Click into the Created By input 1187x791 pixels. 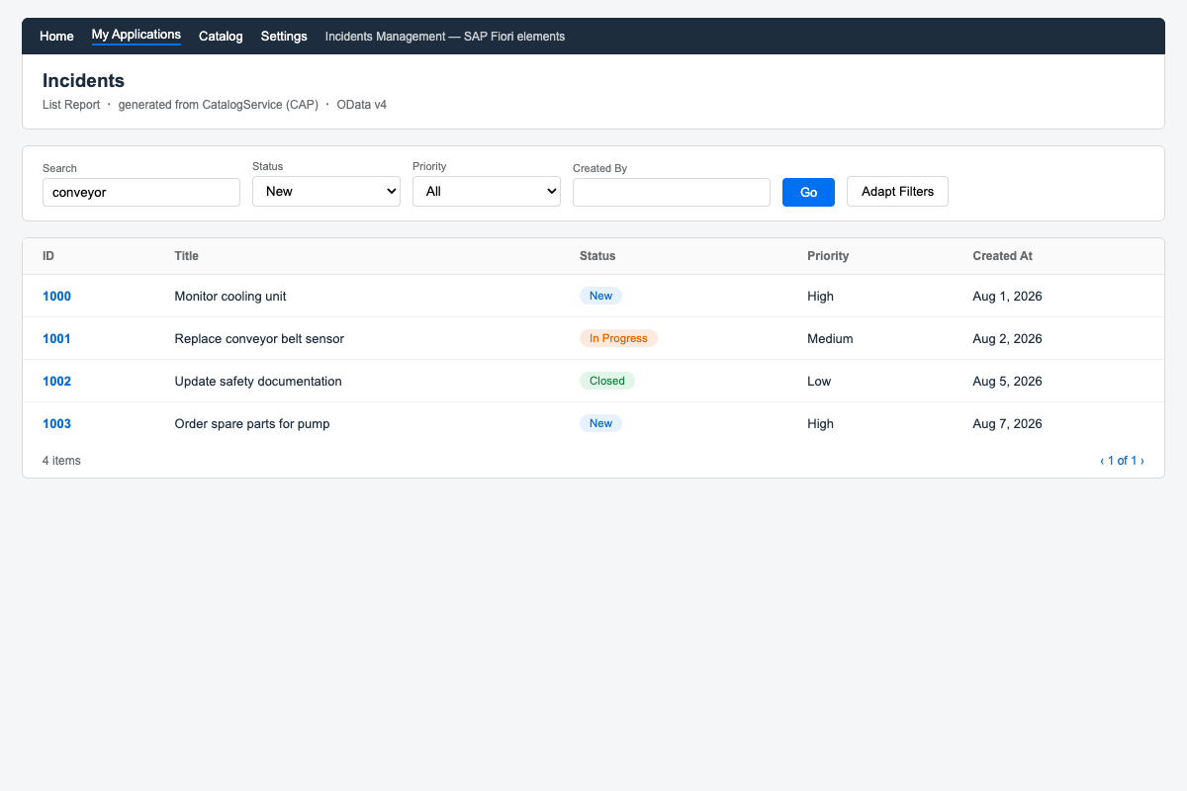[x=672, y=192]
